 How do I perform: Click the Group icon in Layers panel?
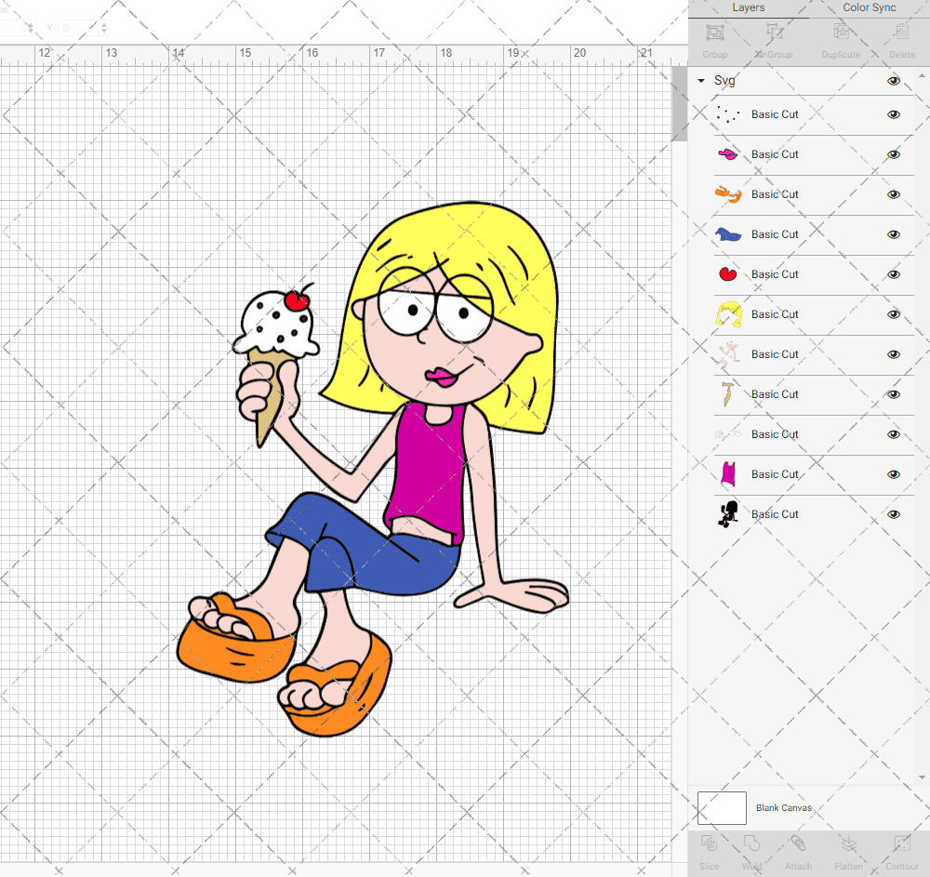tap(714, 32)
